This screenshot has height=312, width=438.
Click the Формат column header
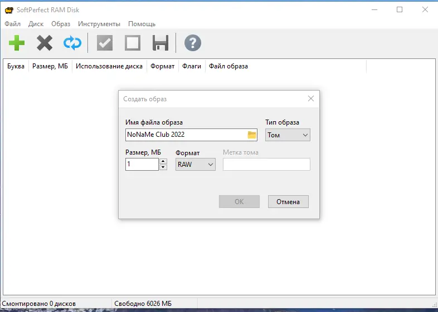163,66
